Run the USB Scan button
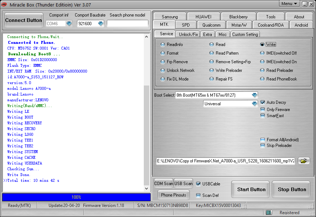The width and height of the screenshot is (316, 217). tap(183, 184)
